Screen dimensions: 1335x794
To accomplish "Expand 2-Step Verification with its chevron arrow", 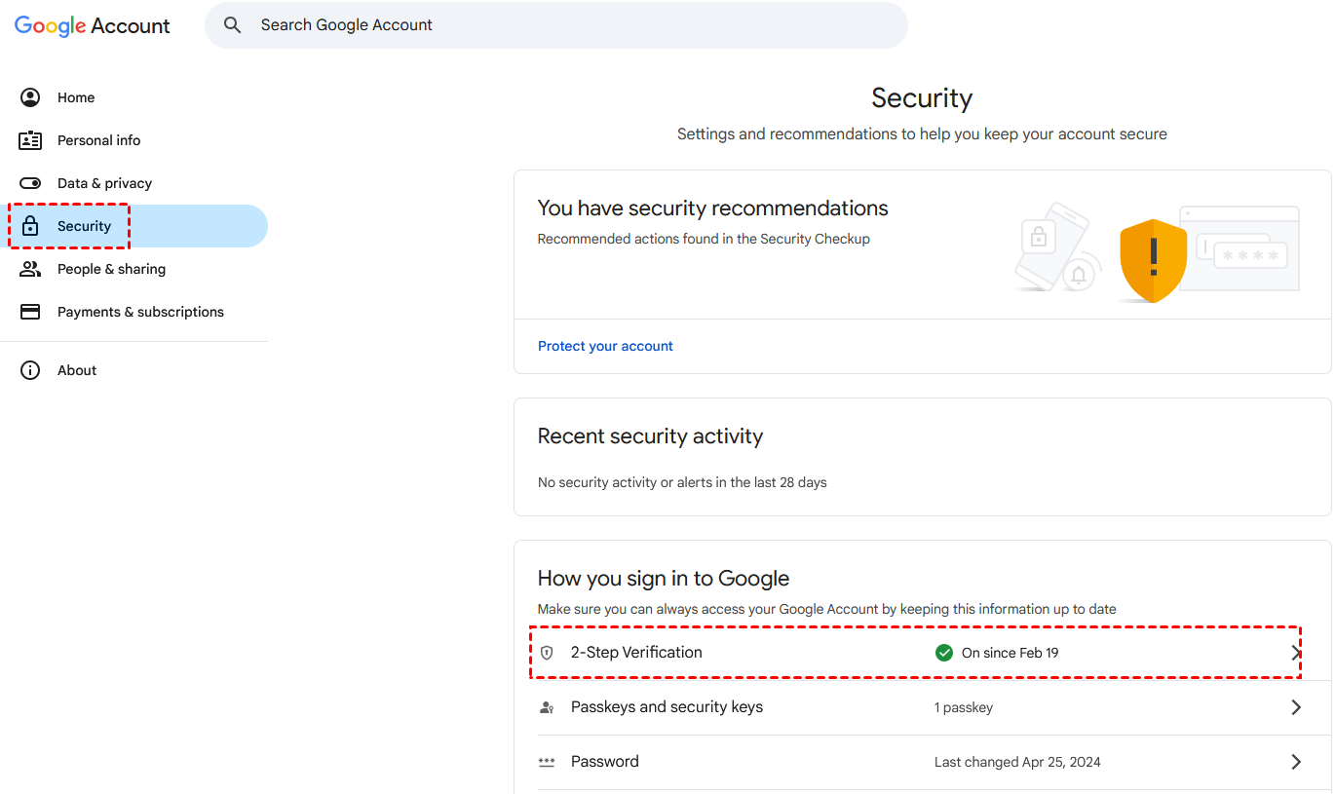I will [x=1295, y=653].
